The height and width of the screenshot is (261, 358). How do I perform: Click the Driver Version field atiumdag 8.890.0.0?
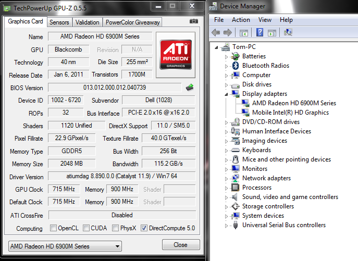point(122,176)
